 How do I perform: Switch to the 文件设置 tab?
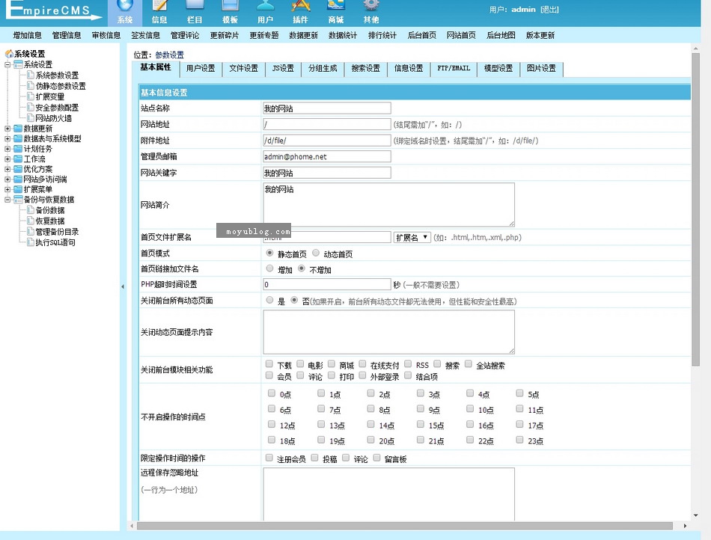[243, 68]
